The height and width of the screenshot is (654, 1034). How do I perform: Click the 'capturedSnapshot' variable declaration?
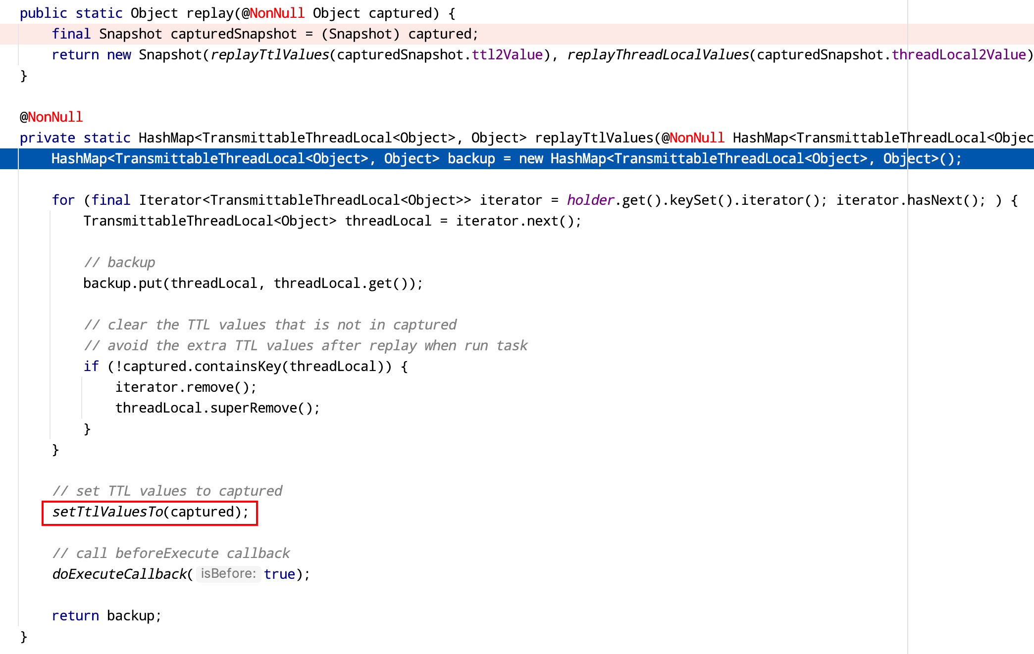234,34
